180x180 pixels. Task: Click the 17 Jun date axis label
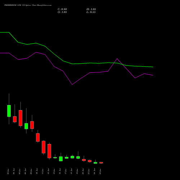click(x=66, y=171)
